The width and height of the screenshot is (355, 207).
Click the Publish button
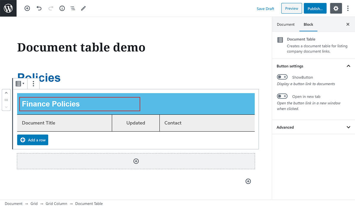pos(315,9)
